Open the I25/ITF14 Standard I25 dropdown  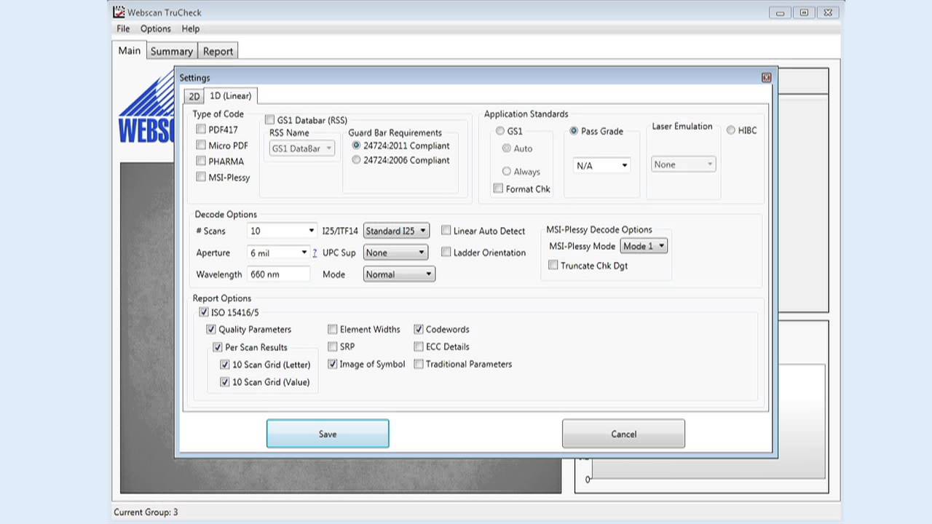[396, 231]
